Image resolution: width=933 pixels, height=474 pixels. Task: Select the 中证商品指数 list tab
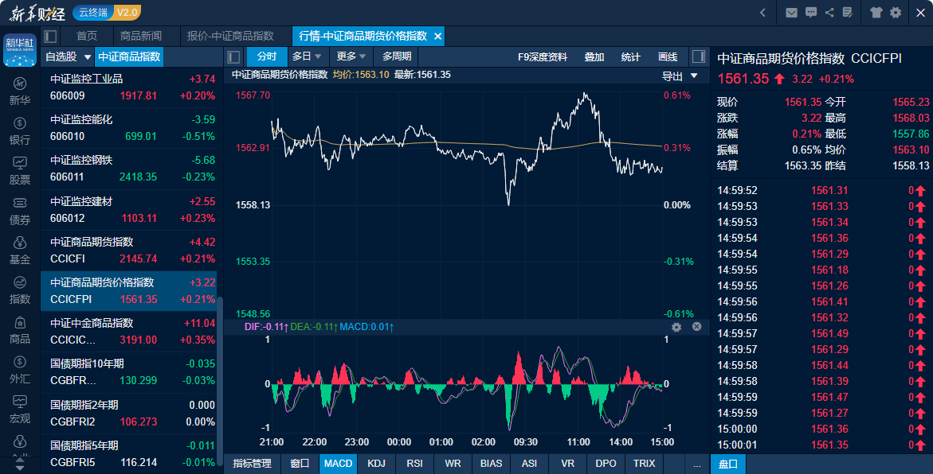click(129, 57)
